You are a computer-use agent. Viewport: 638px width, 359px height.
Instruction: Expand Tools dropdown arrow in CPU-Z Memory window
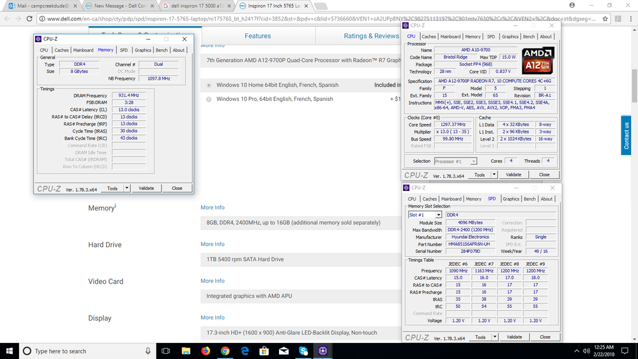point(127,188)
